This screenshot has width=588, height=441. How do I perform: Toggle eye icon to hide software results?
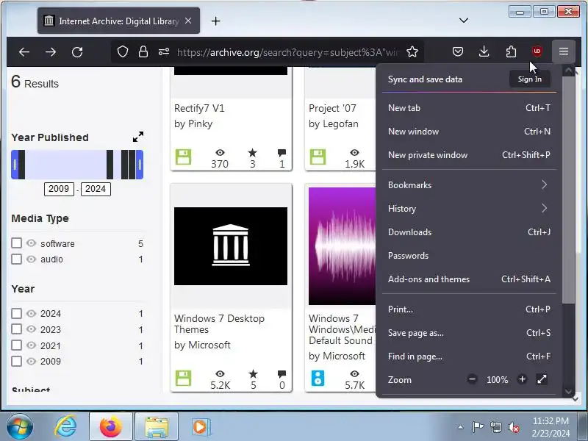point(32,243)
